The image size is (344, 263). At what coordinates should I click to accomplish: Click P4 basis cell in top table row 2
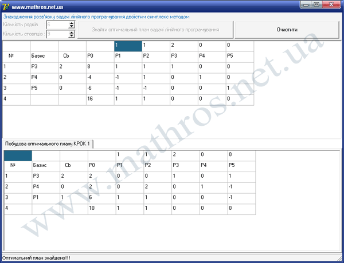pyautogui.click(x=44, y=78)
